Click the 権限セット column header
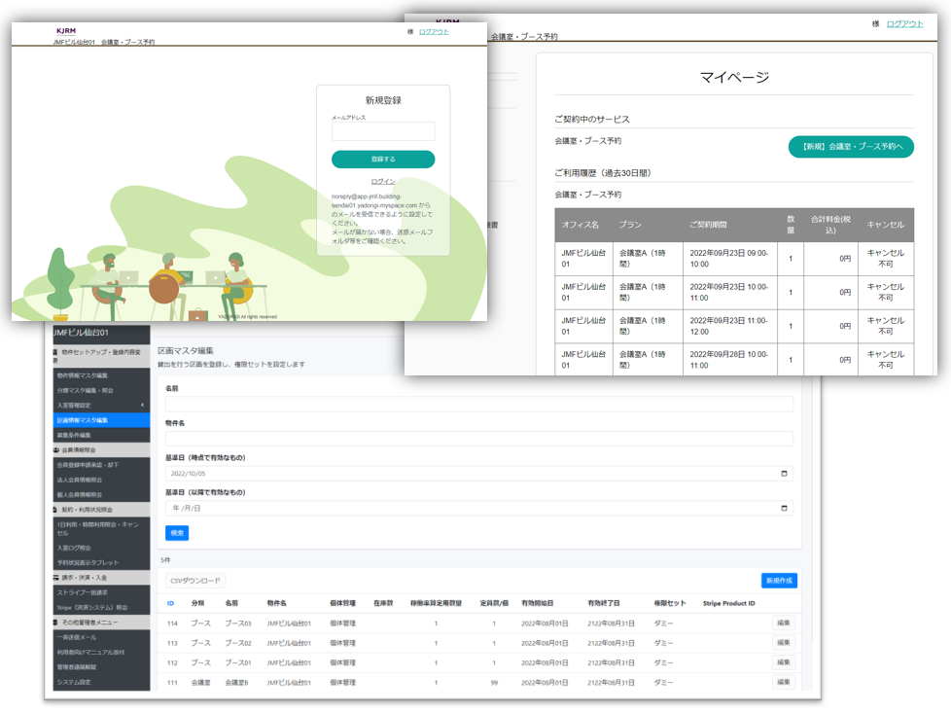951x713 pixels. point(670,603)
